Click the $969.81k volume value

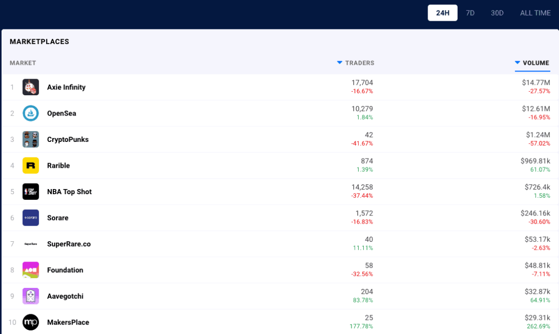[x=536, y=161]
